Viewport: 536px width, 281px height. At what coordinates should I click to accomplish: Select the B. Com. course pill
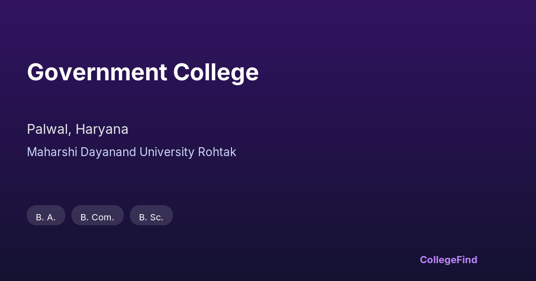click(97, 215)
